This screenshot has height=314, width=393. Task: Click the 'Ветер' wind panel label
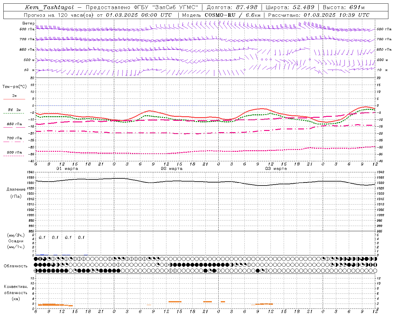point(28,23)
